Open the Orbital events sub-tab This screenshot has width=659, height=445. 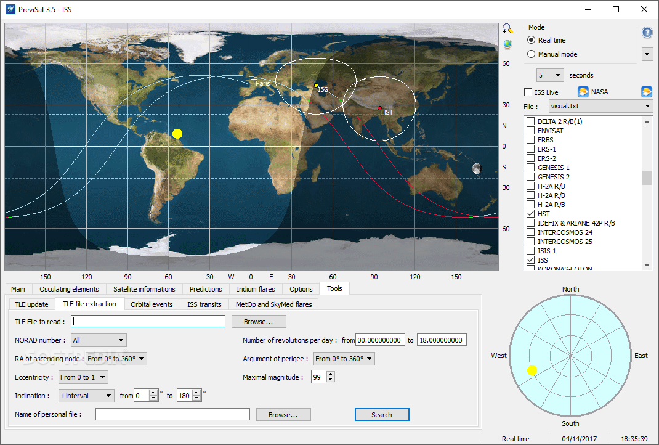click(x=152, y=304)
